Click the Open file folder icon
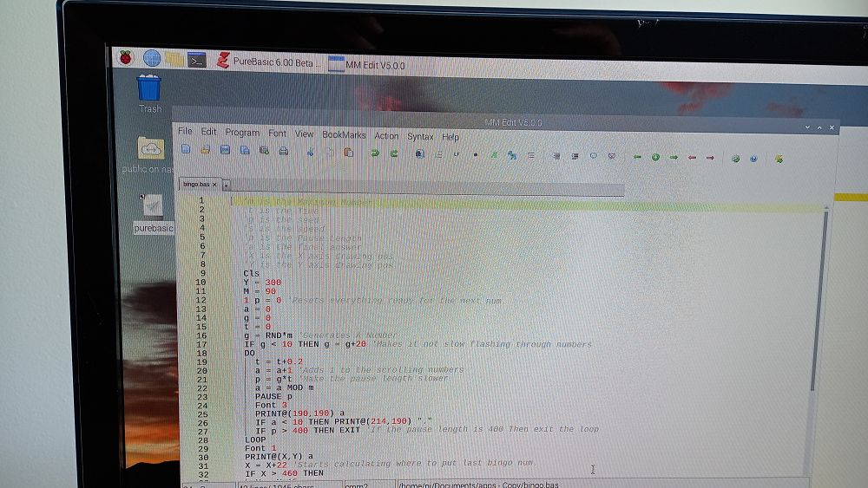 pos(206,151)
